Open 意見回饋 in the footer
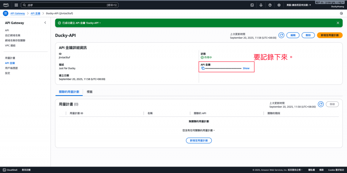Screen dimensions: 347x173 coord(26,170)
